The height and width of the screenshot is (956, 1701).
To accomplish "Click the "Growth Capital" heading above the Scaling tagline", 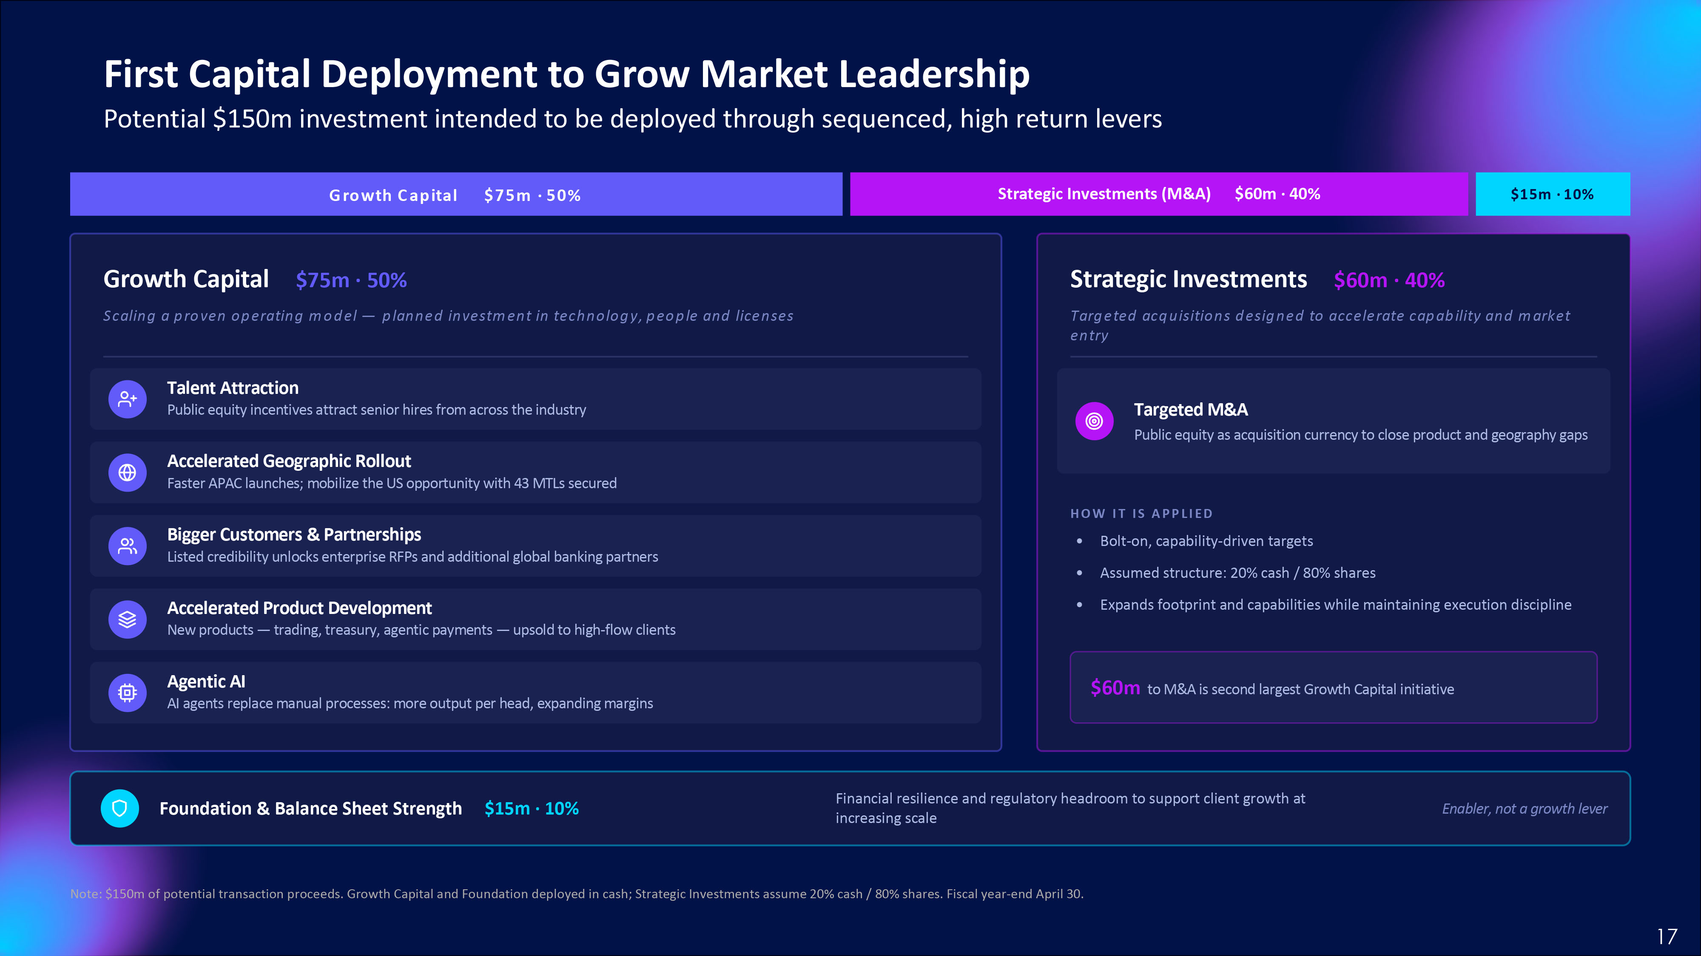I will click(186, 280).
